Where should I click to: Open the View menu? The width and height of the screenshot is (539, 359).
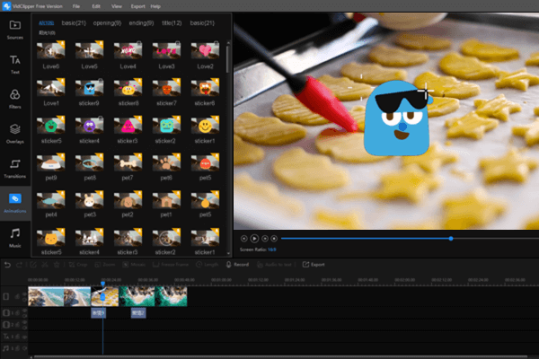117,6
